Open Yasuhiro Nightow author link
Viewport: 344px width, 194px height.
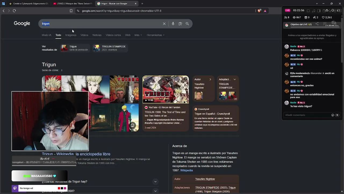(205, 179)
